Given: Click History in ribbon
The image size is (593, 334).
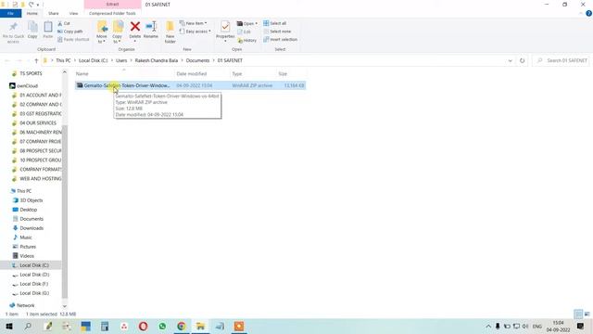Looking at the screenshot, I should tap(247, 40).
